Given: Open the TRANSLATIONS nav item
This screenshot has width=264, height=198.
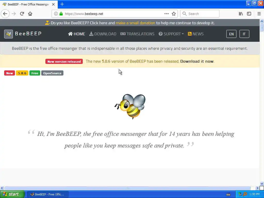Looking at the screenshot, I should (137, 34).
